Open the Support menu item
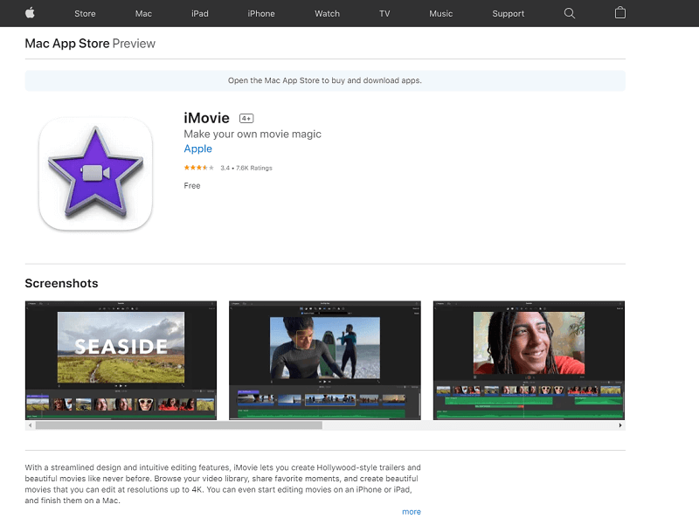The image size is (699, 532). 508,14
